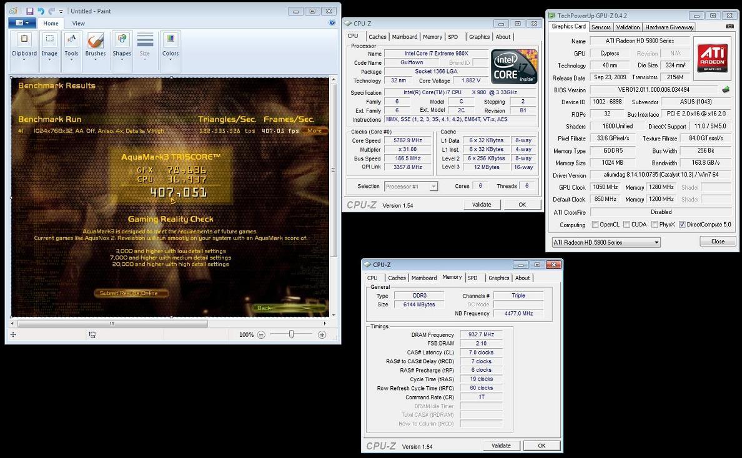Toggle the CUDA checkbox in GPU-Z
Viewport: 742px width, 458px height.
tap(626, 225)
